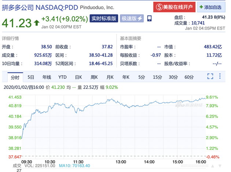Select the 分时 chart tab

(15, 77)
